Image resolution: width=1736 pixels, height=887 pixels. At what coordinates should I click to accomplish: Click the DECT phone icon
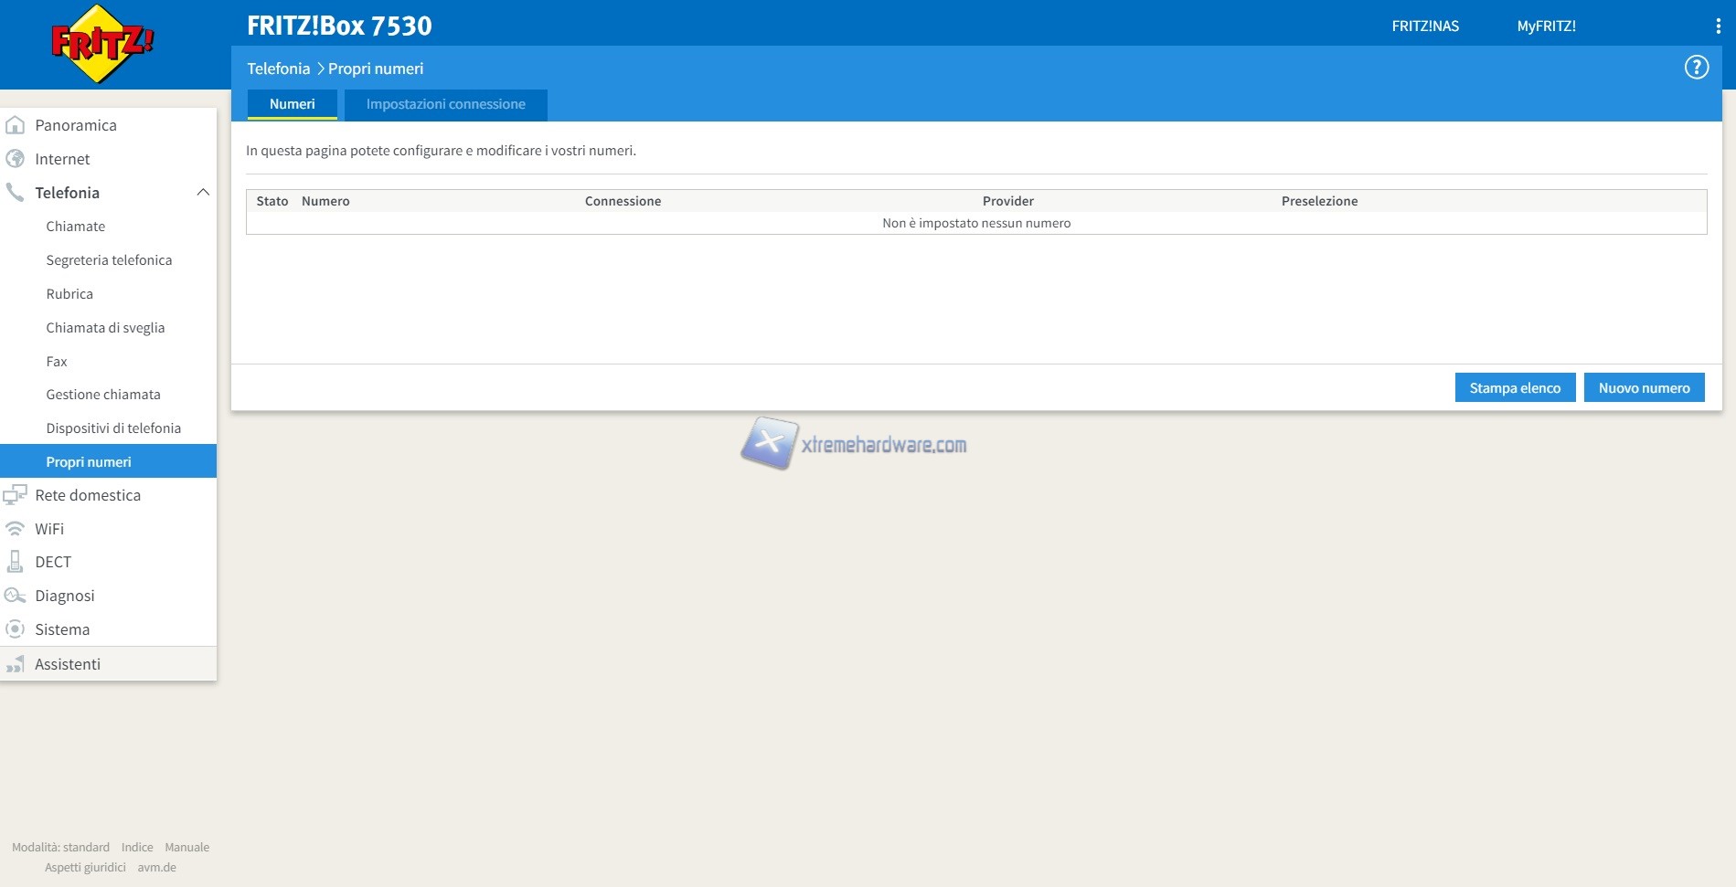pos(16,562)
